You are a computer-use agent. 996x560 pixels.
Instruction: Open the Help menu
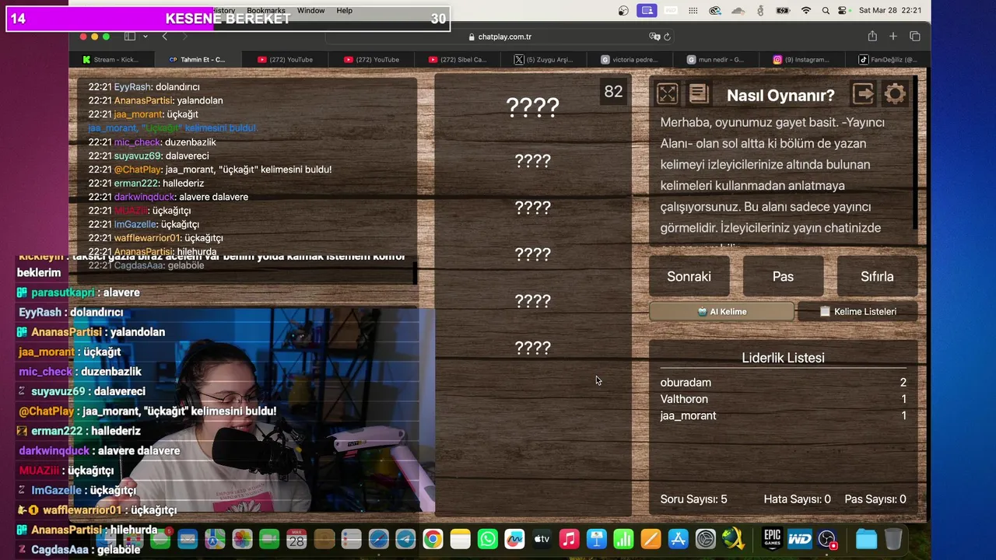(345, 11)
